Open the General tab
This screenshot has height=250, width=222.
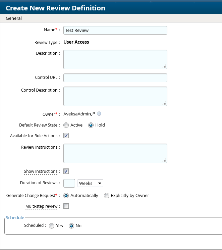pos(14,18)
